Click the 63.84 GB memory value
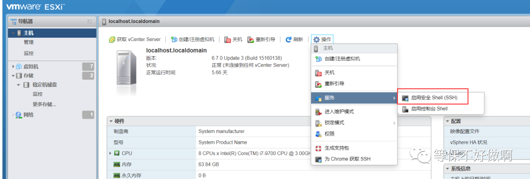Viewport: 530px width, 179px height. pyautogui.click(x=209, y=164)
